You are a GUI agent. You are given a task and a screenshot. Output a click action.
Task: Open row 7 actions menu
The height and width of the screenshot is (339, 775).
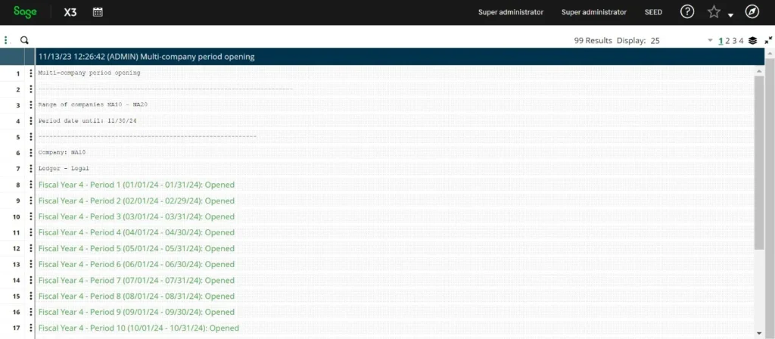click(30, 169)
